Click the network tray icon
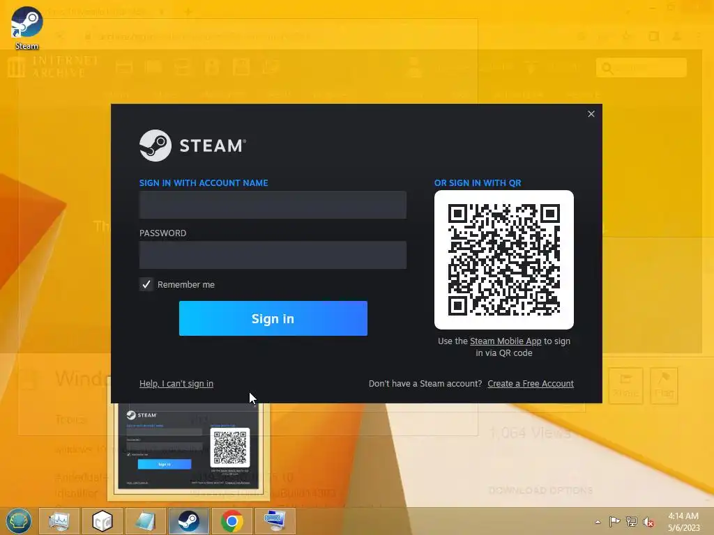Image resolution: width=714 pixels, height=535 pixels. click(x=632, y=521)
